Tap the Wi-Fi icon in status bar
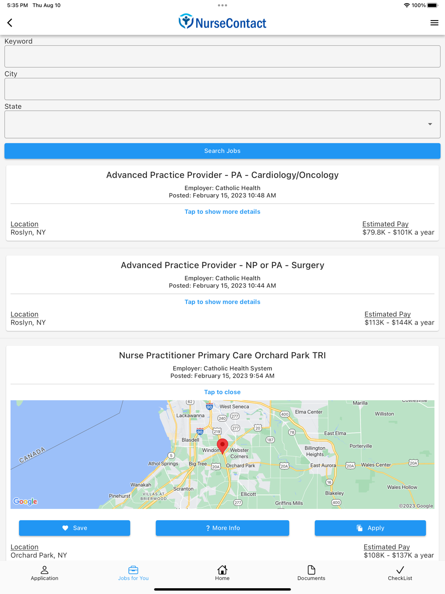 coord(407,5)
